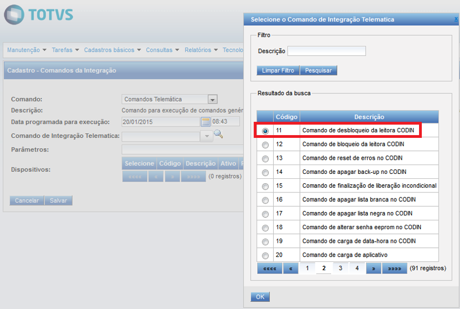Select radio button for code 12
Viewport: 460px width, 309px height.
pyautogui.click(x=265, y=145)
